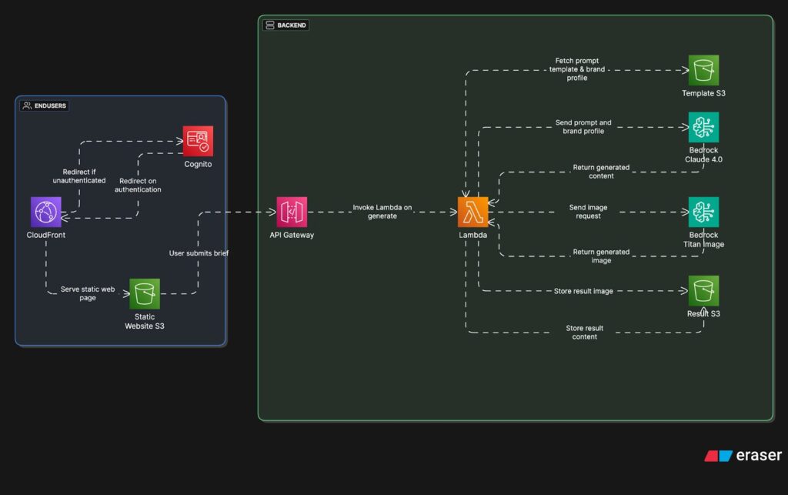Click the BACKEND group label tag
The image size is (788, 495).
[285, 25]
